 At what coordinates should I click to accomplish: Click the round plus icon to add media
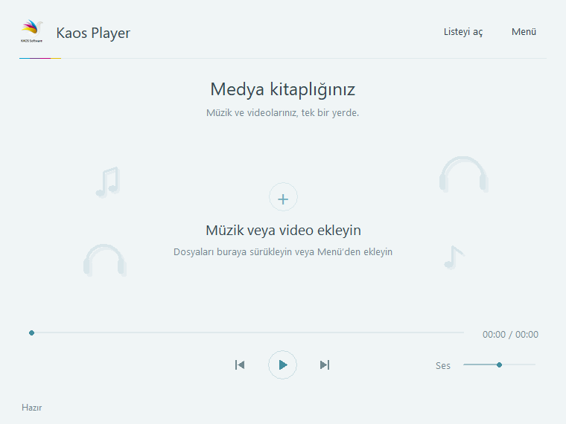coord(283,197)
